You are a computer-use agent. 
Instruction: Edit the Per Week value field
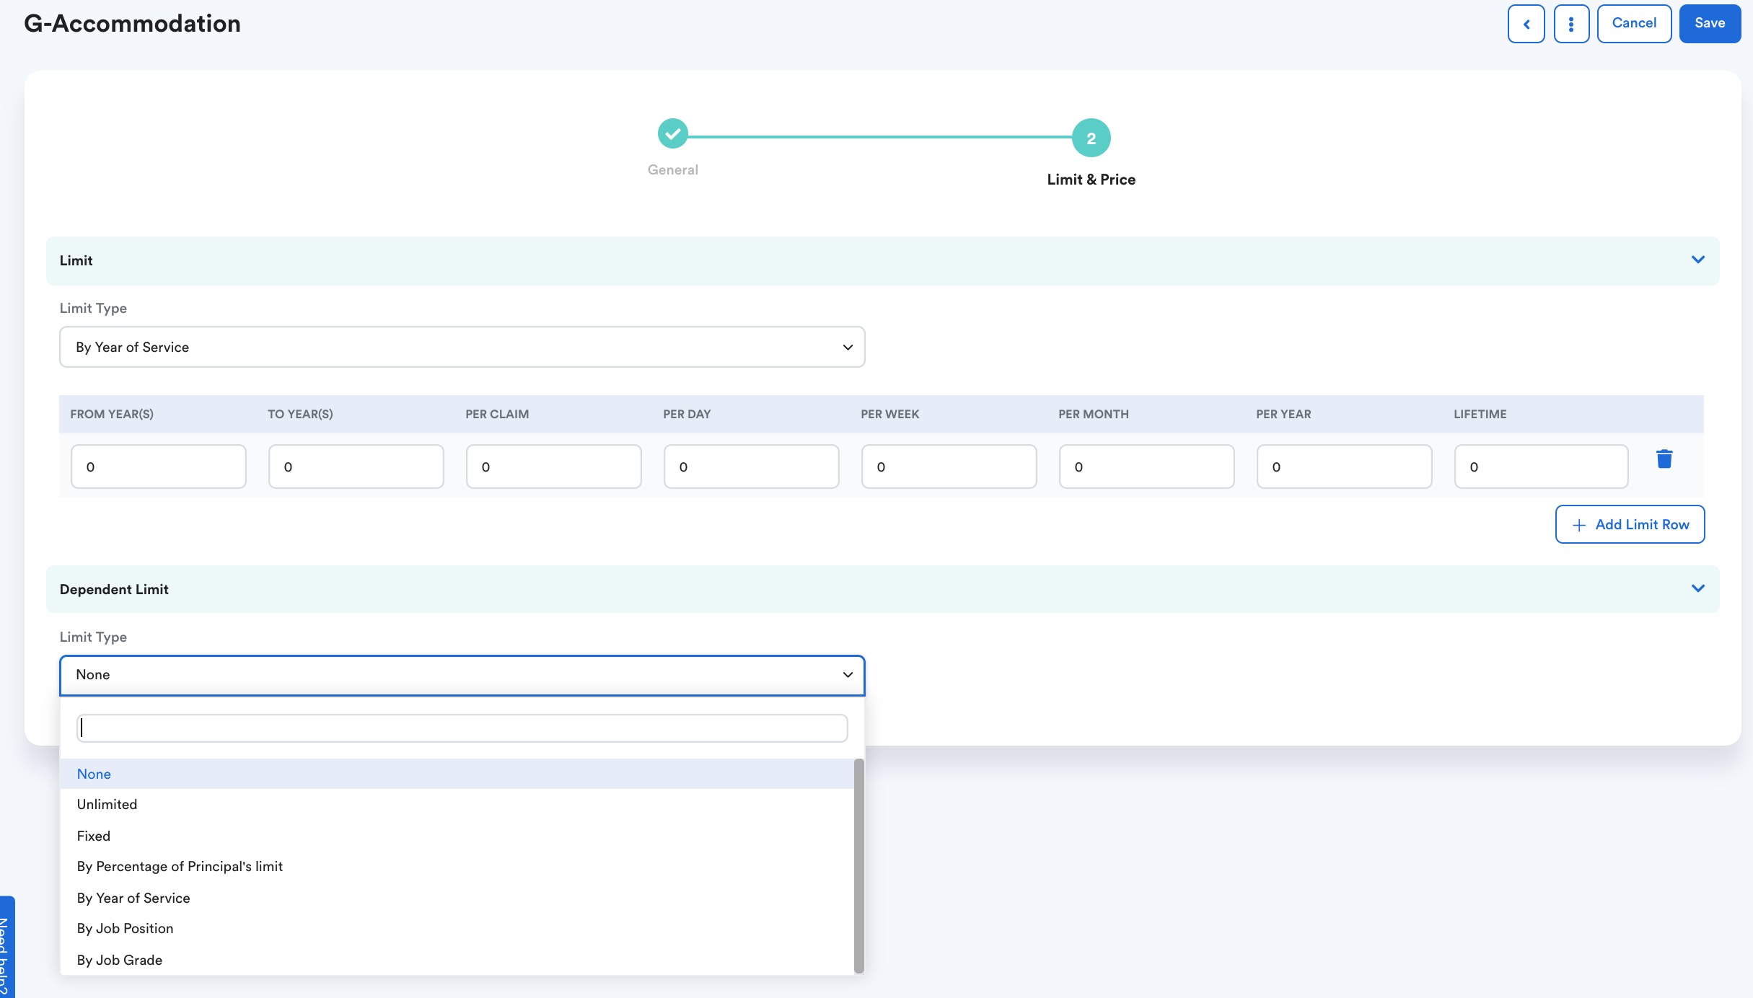point(949,467)
